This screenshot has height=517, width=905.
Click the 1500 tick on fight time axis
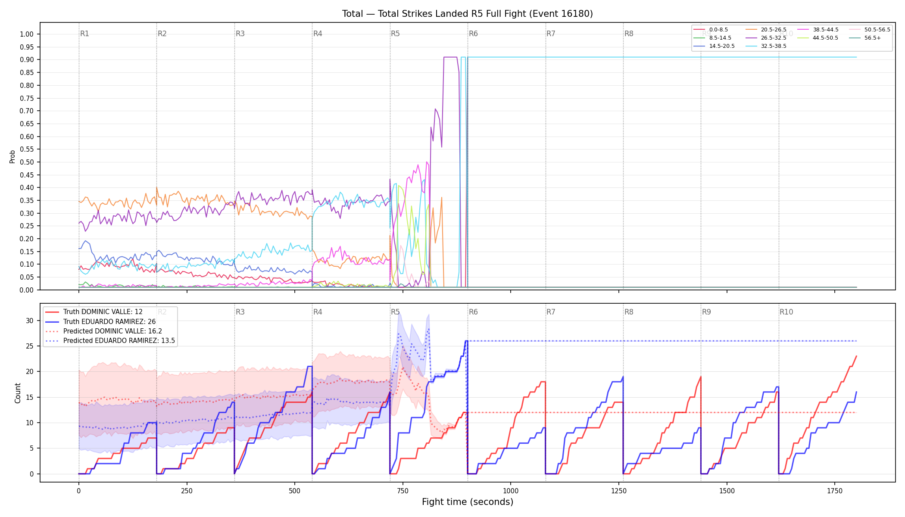coord(727,491)
